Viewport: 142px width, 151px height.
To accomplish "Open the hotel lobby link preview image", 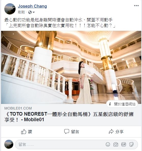I will [x=71, y=67].
